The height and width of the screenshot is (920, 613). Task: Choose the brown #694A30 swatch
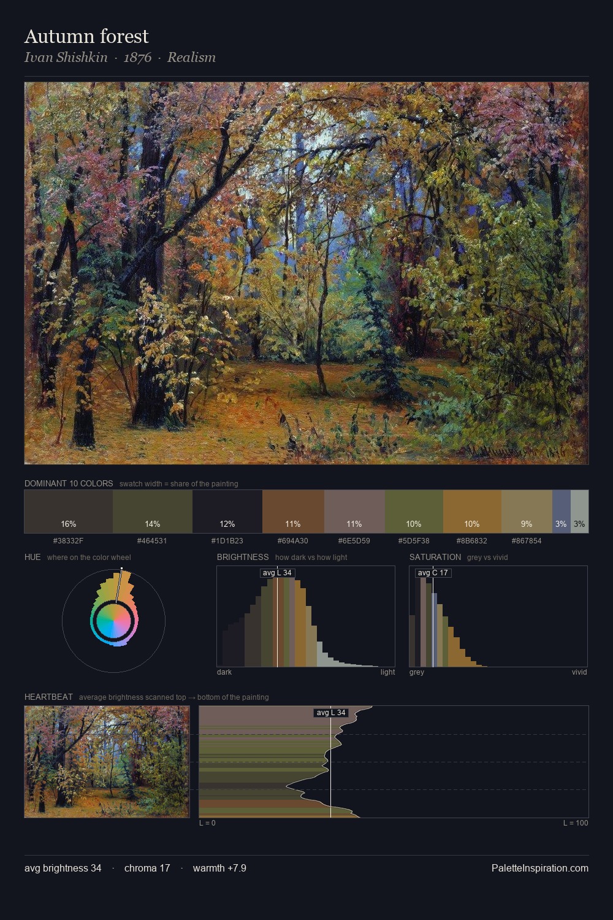tap(293, 512)
